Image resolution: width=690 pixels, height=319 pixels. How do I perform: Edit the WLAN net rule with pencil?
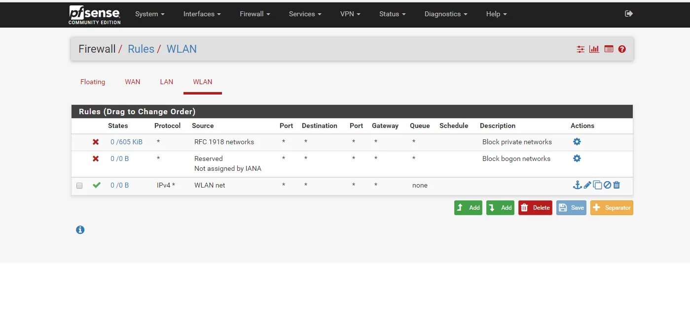pos(587,185)
